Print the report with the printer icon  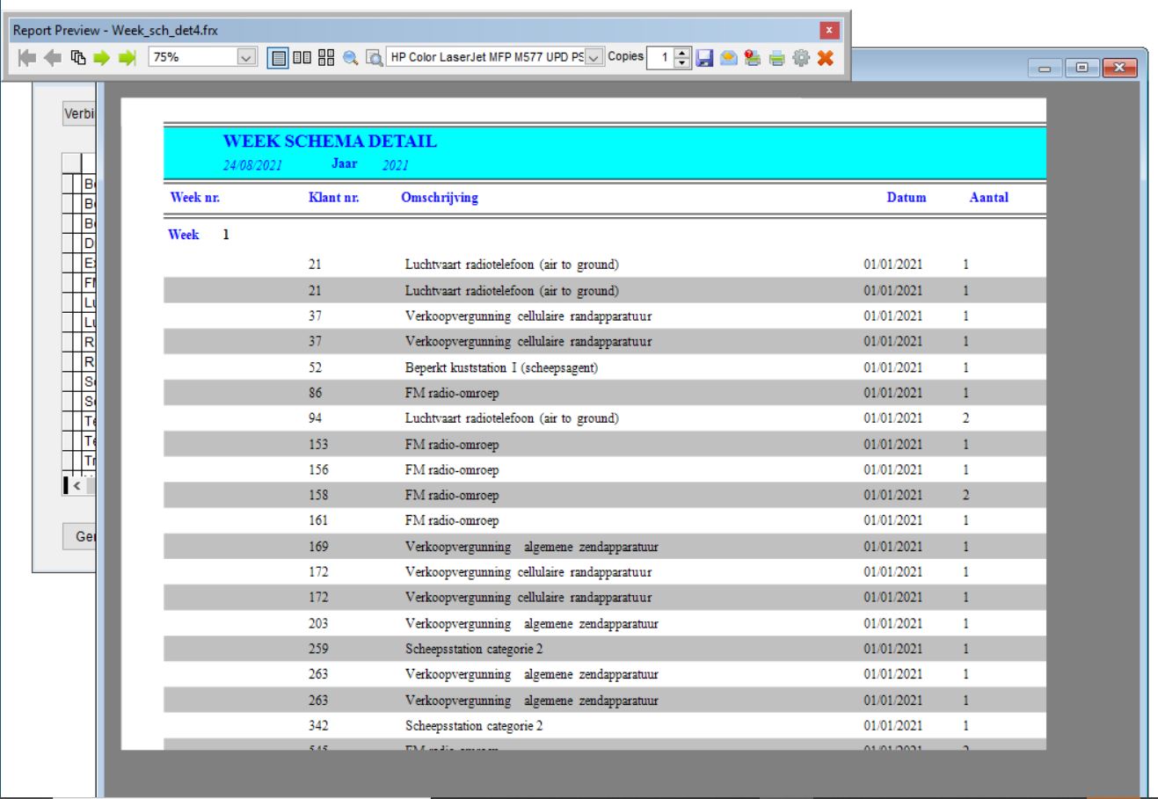[x=776, y=58]
